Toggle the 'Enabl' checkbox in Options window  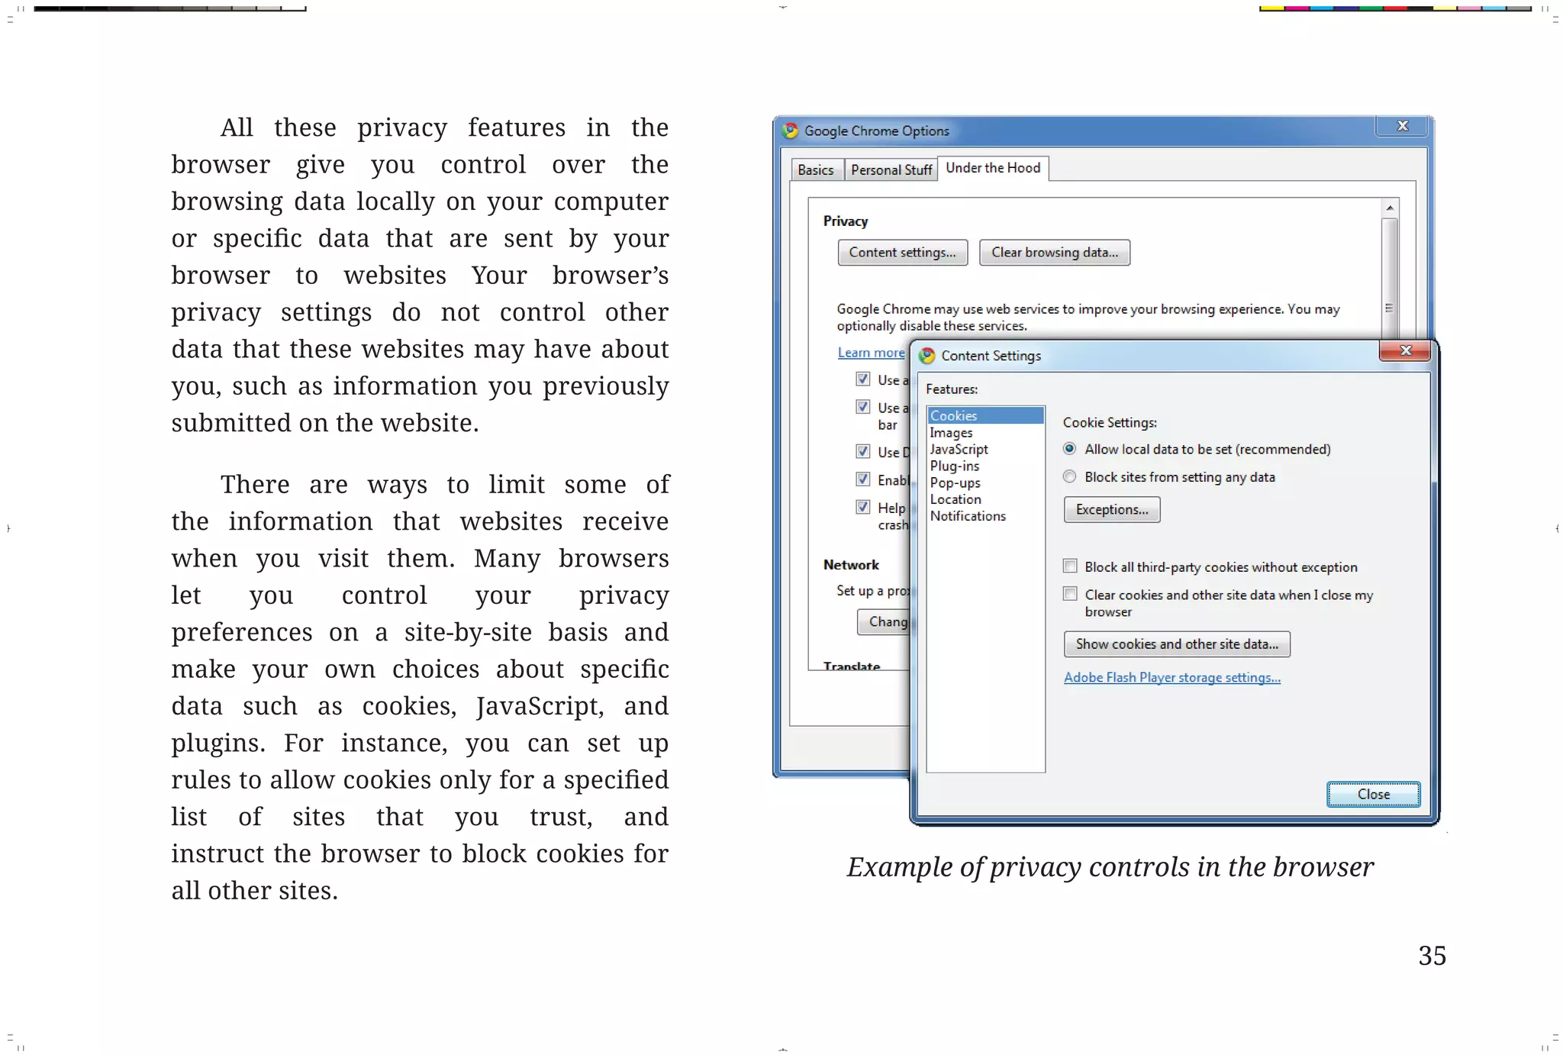tap(863, 479)
